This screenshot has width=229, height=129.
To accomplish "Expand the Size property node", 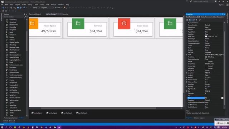I will pyautogui.click(x=187, y=91).
